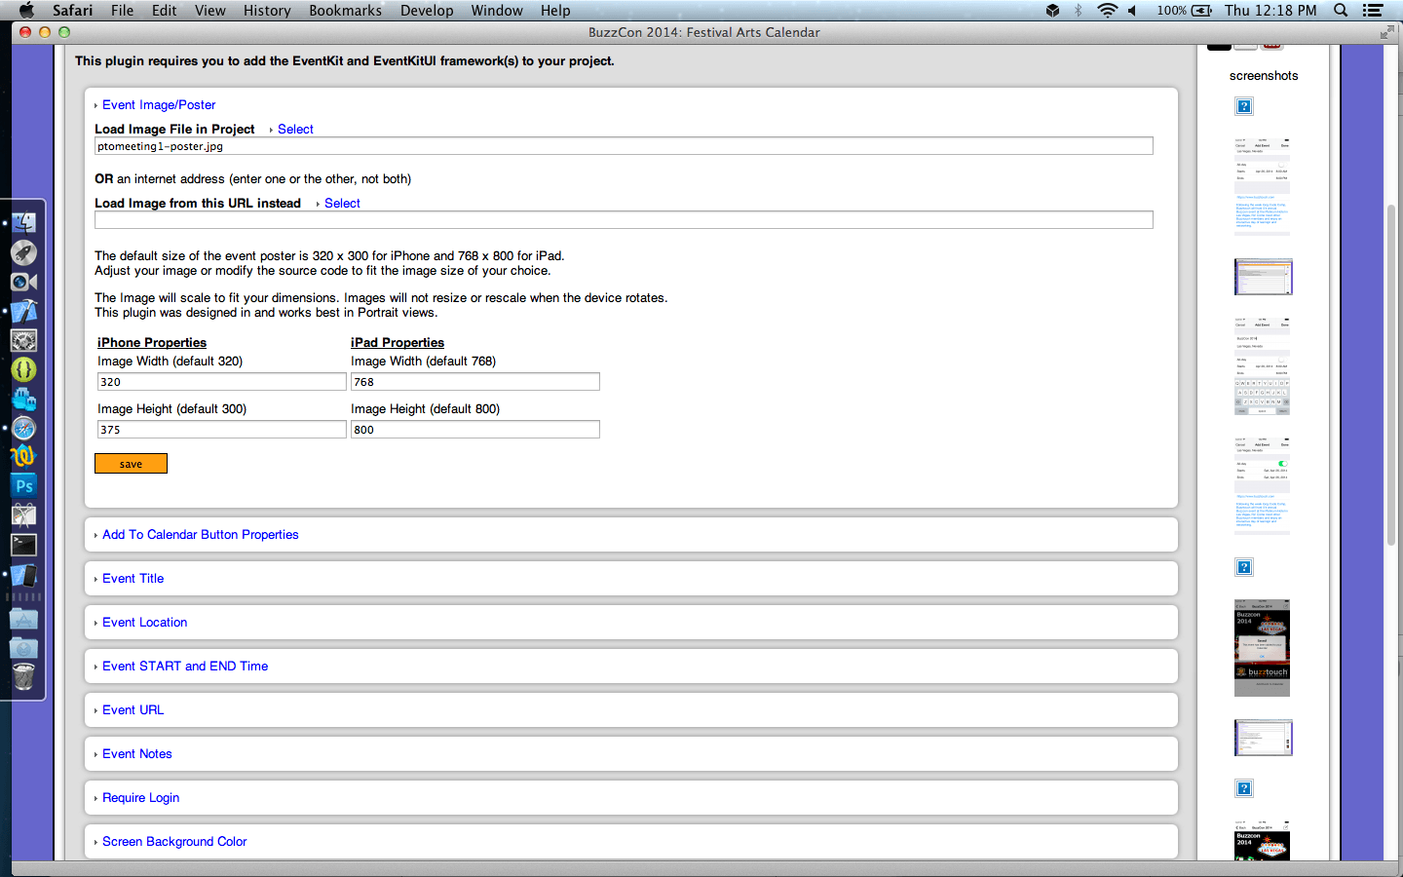The height and width of the screenshot is (877, 1403).
Task: Open Finder from the Dock
Action: tap(23, 223)
